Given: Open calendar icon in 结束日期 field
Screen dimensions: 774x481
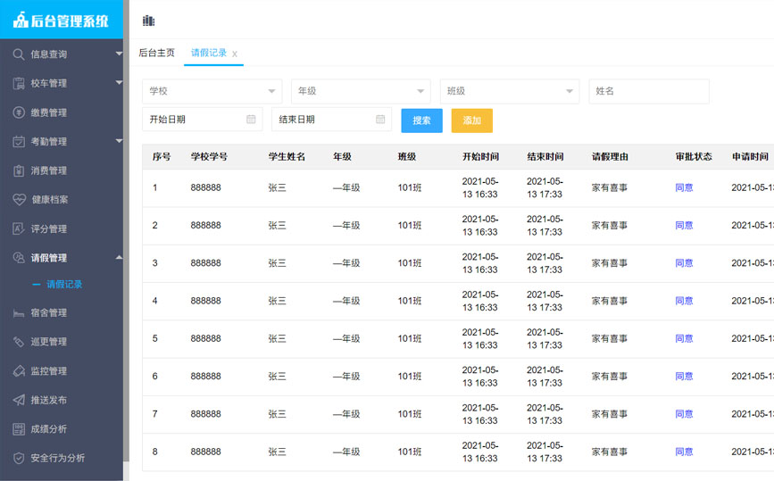Looking at the screenshot, I should point(380,119).
